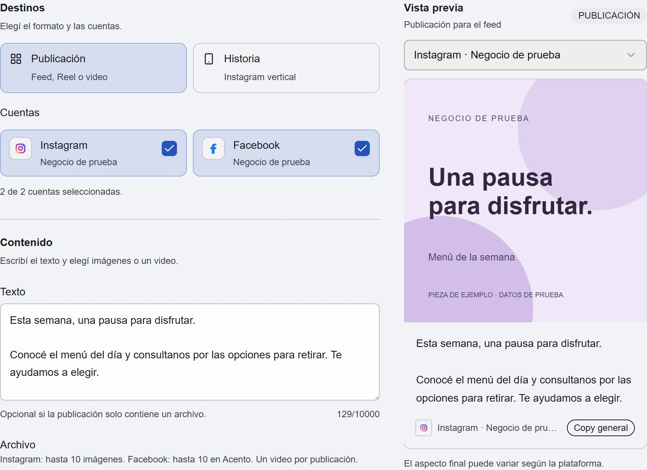Click the 'Instagram: hasta 10 imágenes' hint

point(179,459)
